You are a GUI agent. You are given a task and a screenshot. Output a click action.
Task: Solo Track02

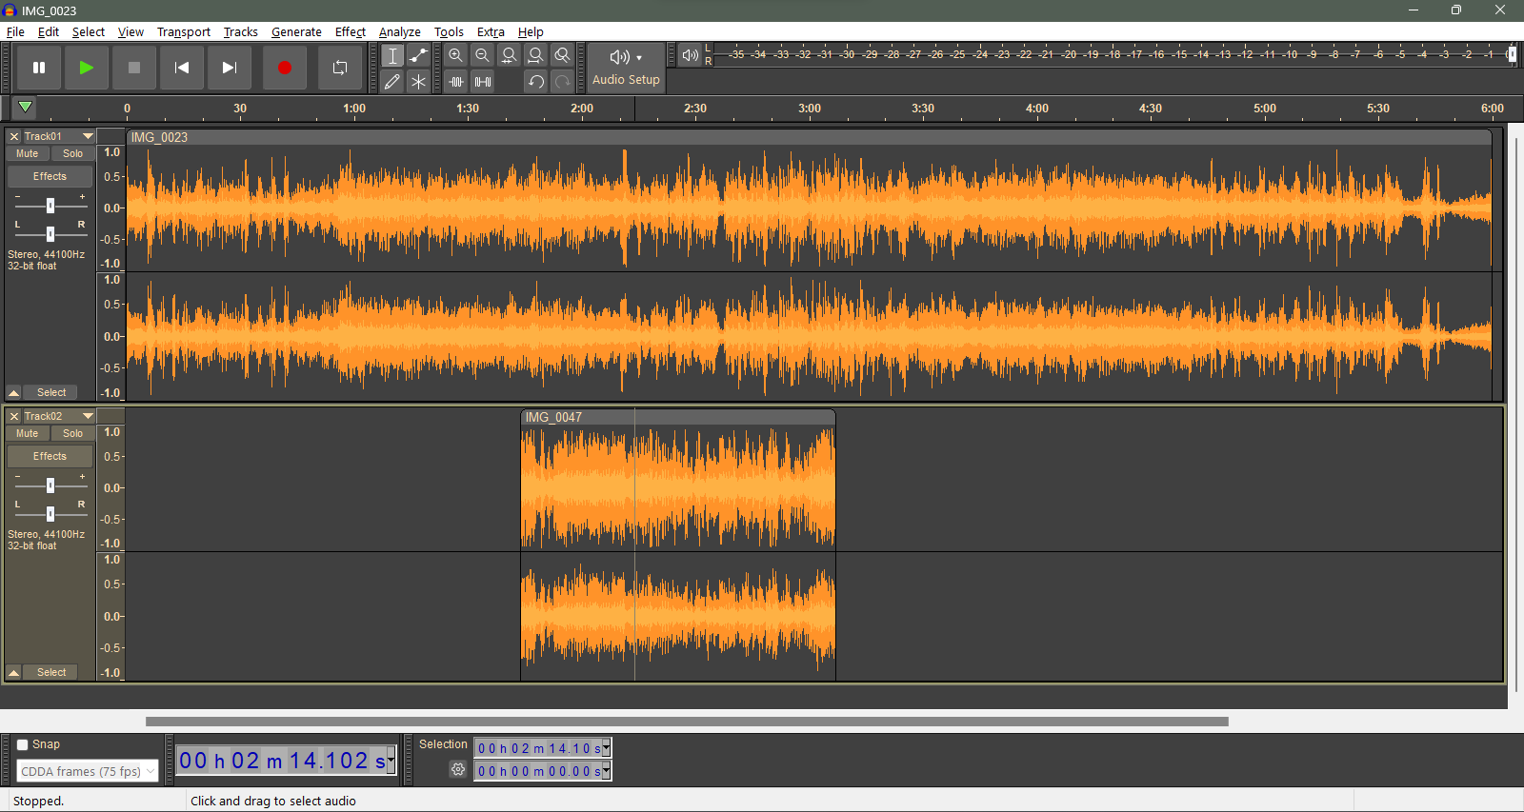click(x=72, y=433)
